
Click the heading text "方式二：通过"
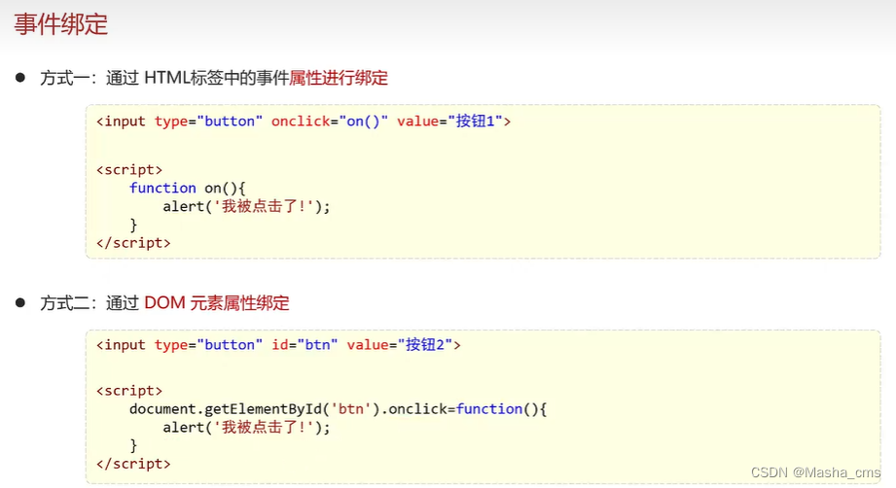90,302
